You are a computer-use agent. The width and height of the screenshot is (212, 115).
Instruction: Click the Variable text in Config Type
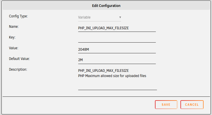pos(84,17)
